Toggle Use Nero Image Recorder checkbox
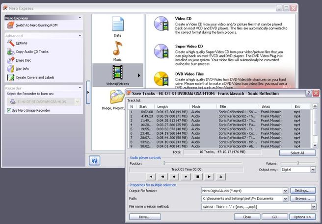Viewport: 322px width, 224px height. tap(9, 110)
